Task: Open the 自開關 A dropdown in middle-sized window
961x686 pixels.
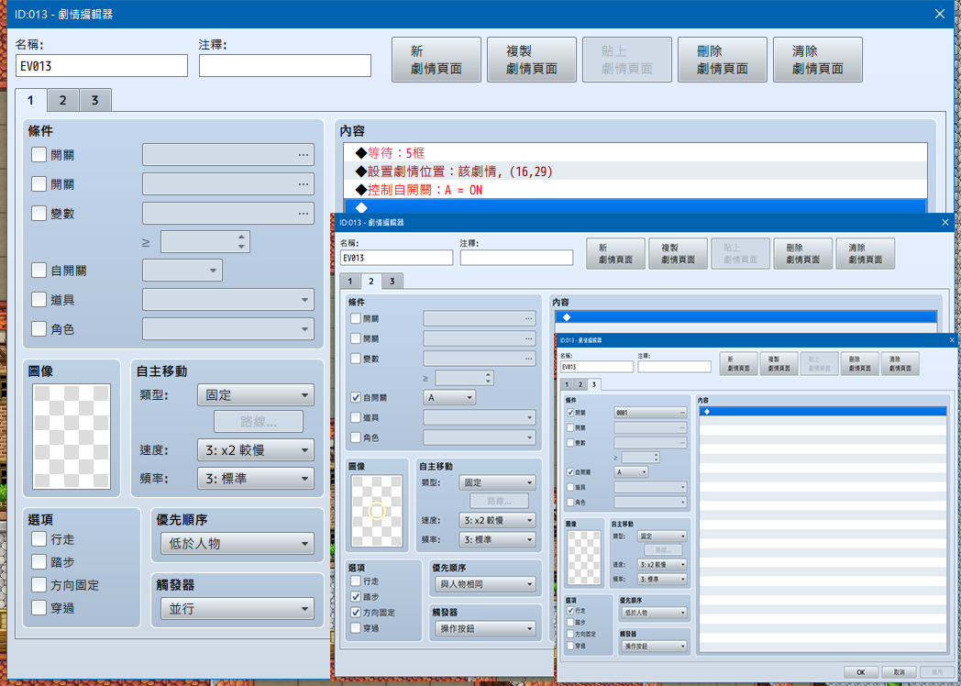Action: pos(449,398)
